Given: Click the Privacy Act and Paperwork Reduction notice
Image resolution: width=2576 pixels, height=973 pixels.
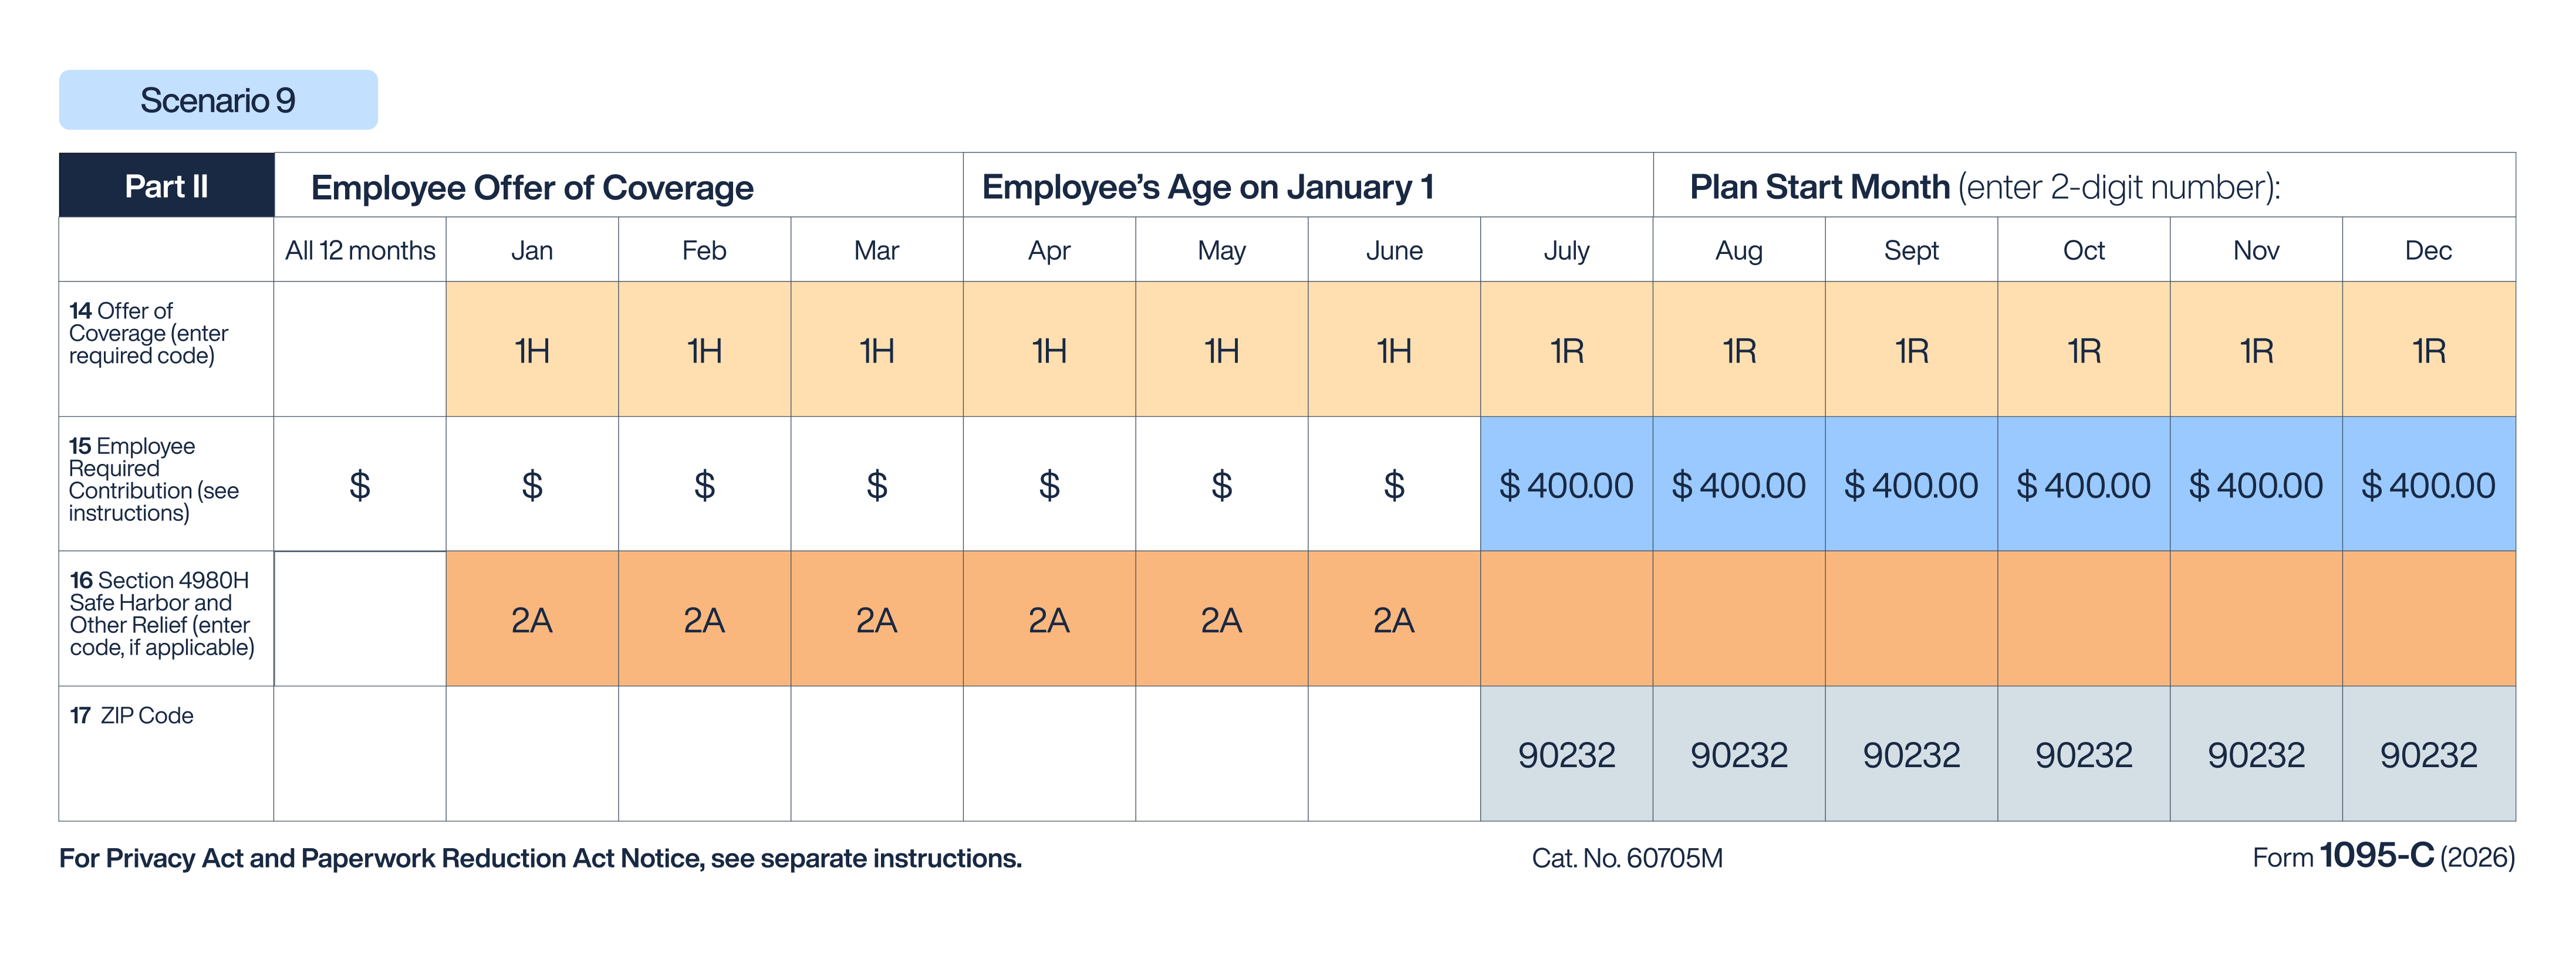Looking at the screenshot, I should [540, 858].
